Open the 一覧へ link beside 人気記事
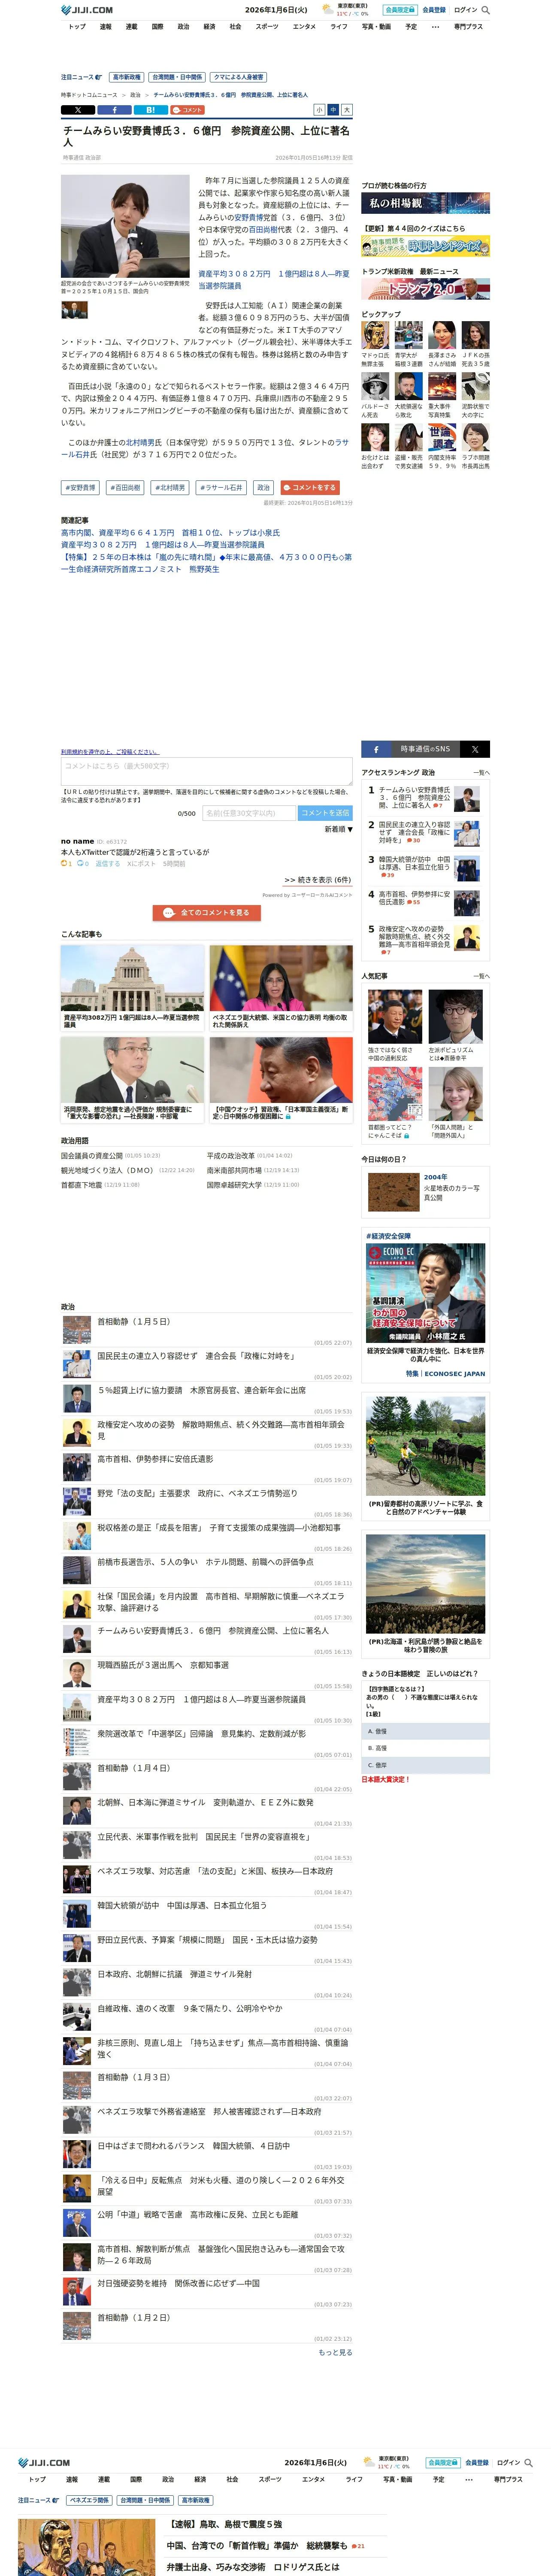 481,976
